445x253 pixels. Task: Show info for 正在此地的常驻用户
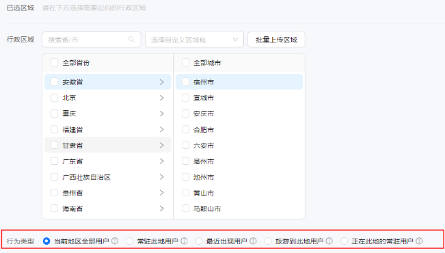click(x=419, y=241)
